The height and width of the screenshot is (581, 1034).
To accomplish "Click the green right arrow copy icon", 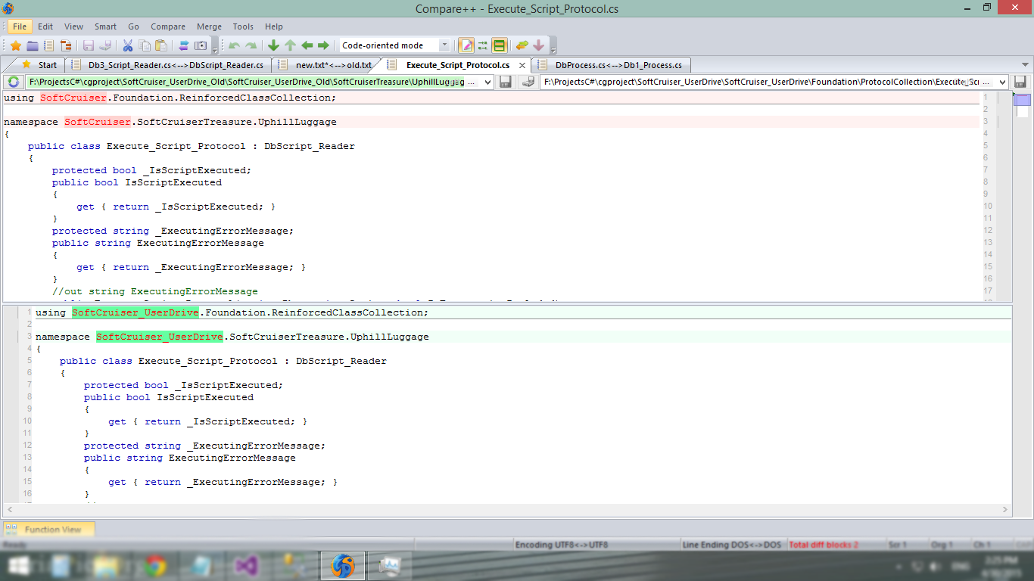I will pos(324,45).
